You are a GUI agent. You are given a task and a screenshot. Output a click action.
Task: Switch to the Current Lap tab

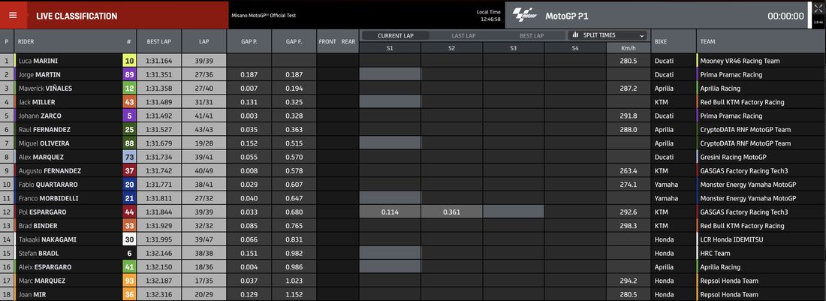[x=396, y=35]
